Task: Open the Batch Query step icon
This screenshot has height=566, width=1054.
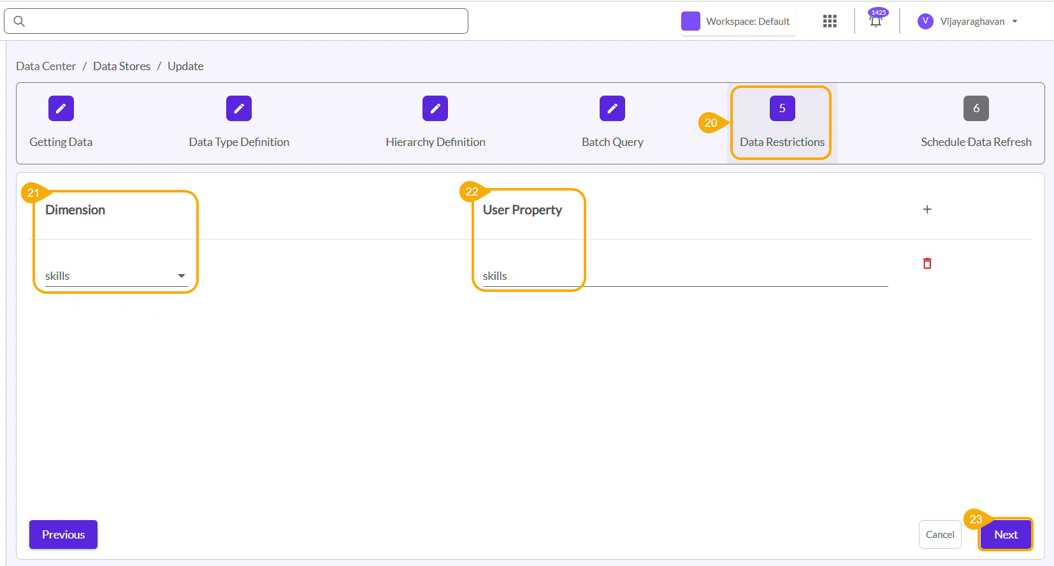Action: click(x=612, y=108)
